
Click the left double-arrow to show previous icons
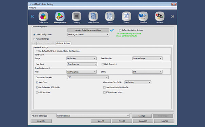point(32,16)
